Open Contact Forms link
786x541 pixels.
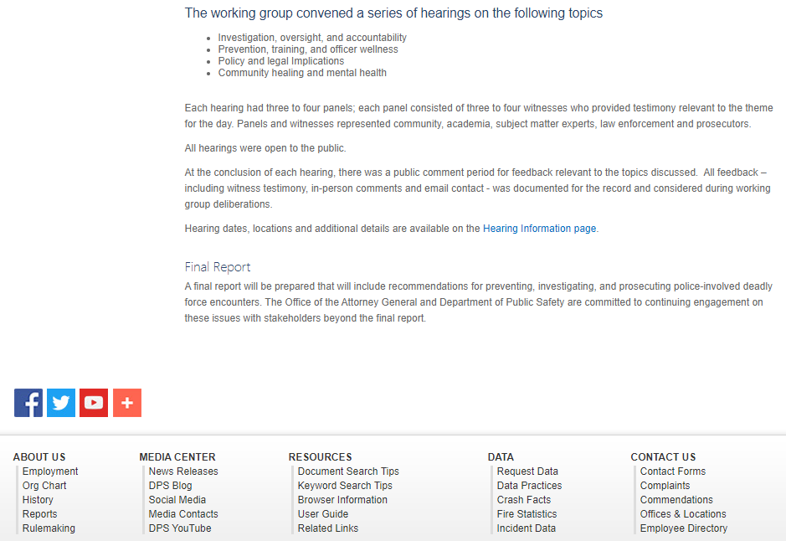click(x=673, y=471)
